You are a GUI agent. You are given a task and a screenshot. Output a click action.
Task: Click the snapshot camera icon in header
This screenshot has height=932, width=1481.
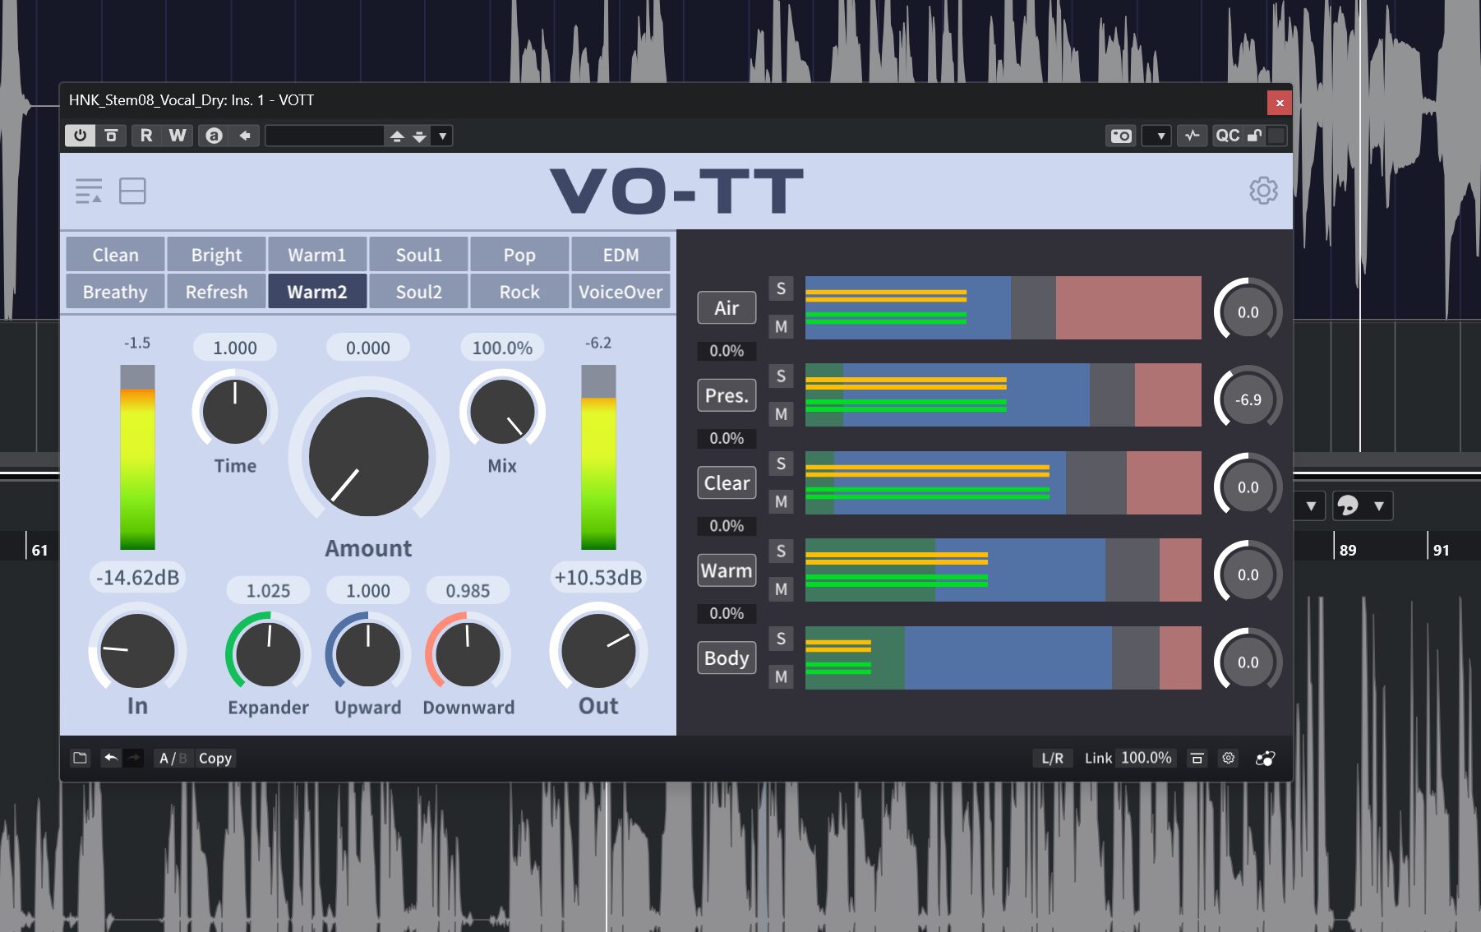point(1121,136)
